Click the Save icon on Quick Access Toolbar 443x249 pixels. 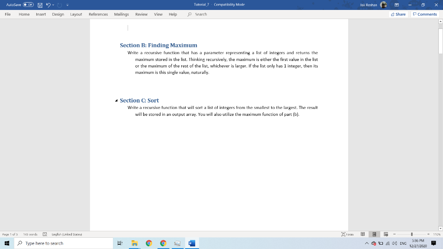tap(39, 4)
